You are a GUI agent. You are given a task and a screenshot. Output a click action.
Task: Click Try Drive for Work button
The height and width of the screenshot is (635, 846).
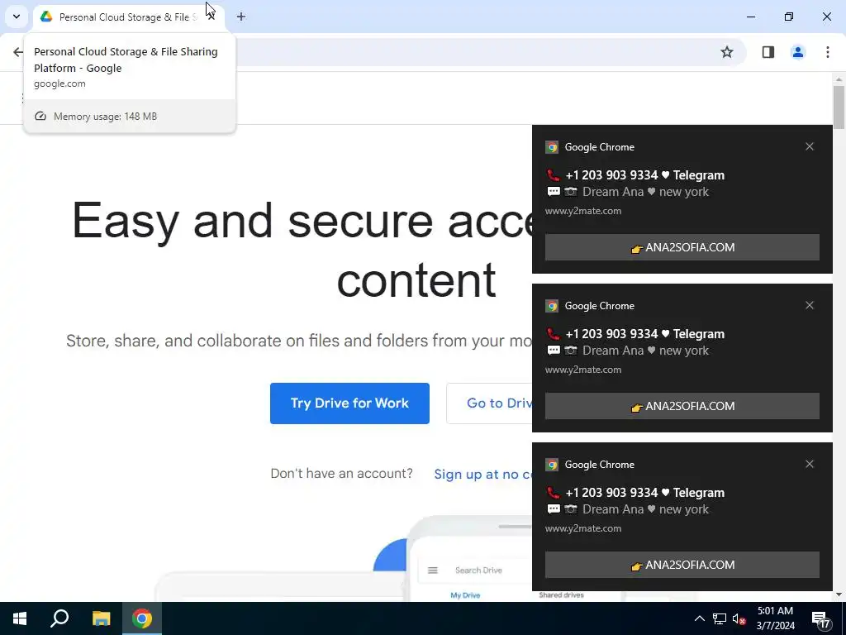(x=349, y=403)
